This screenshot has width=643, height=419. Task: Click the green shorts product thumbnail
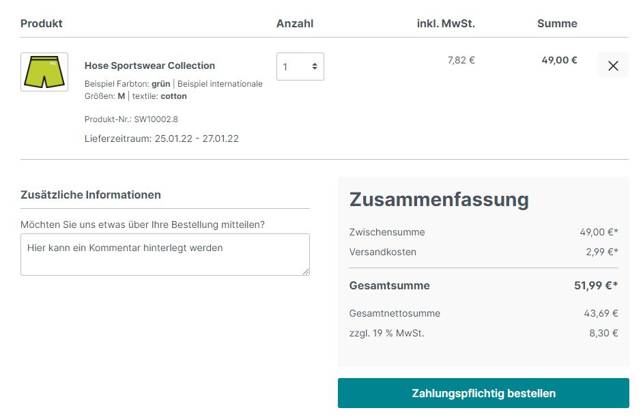click(x=44, y=72)
